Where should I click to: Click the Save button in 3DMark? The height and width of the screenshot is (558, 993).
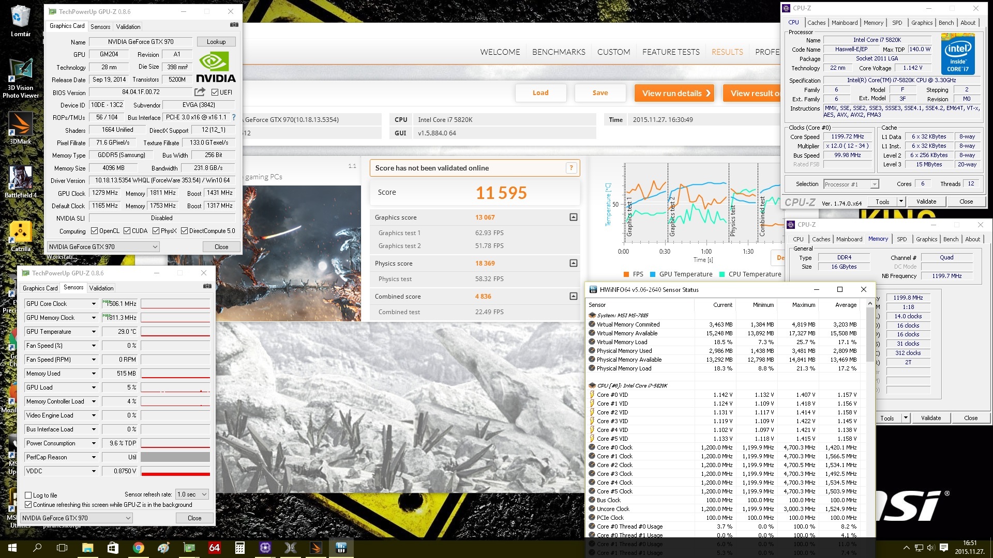coord(600,93)
